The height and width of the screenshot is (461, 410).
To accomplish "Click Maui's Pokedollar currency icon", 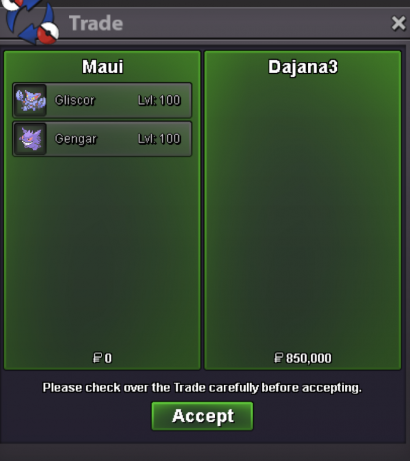I will click(97, 358).
